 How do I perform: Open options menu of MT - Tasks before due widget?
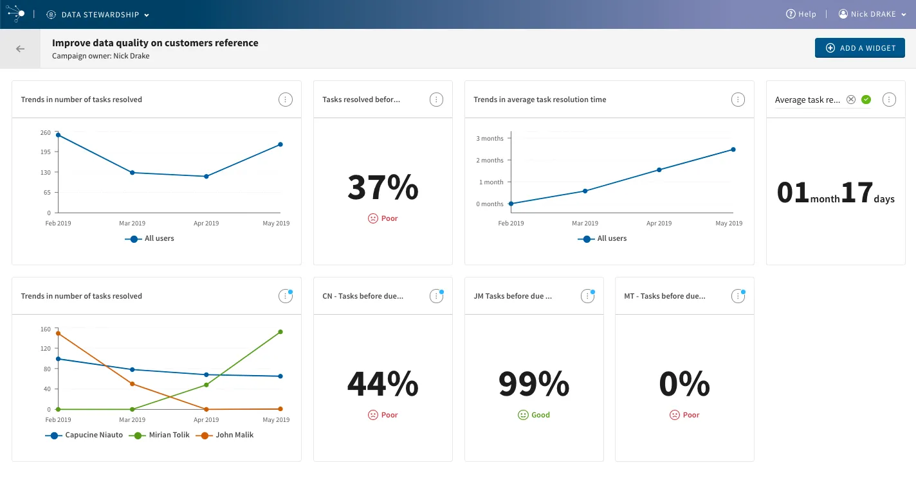[738, 296]
